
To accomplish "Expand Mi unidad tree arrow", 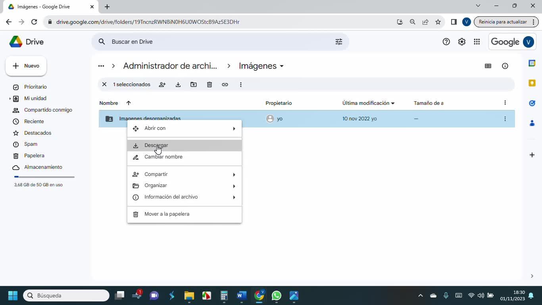I will click(x=10, y=98).
